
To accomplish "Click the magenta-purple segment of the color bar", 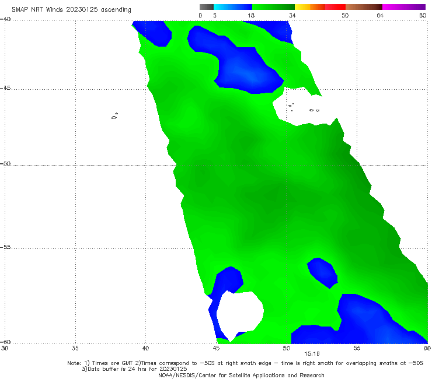I will tap(404, 7).
